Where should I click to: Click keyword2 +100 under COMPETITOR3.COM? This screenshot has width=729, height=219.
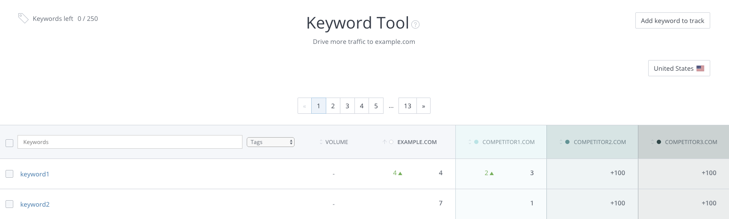[709, 203]
